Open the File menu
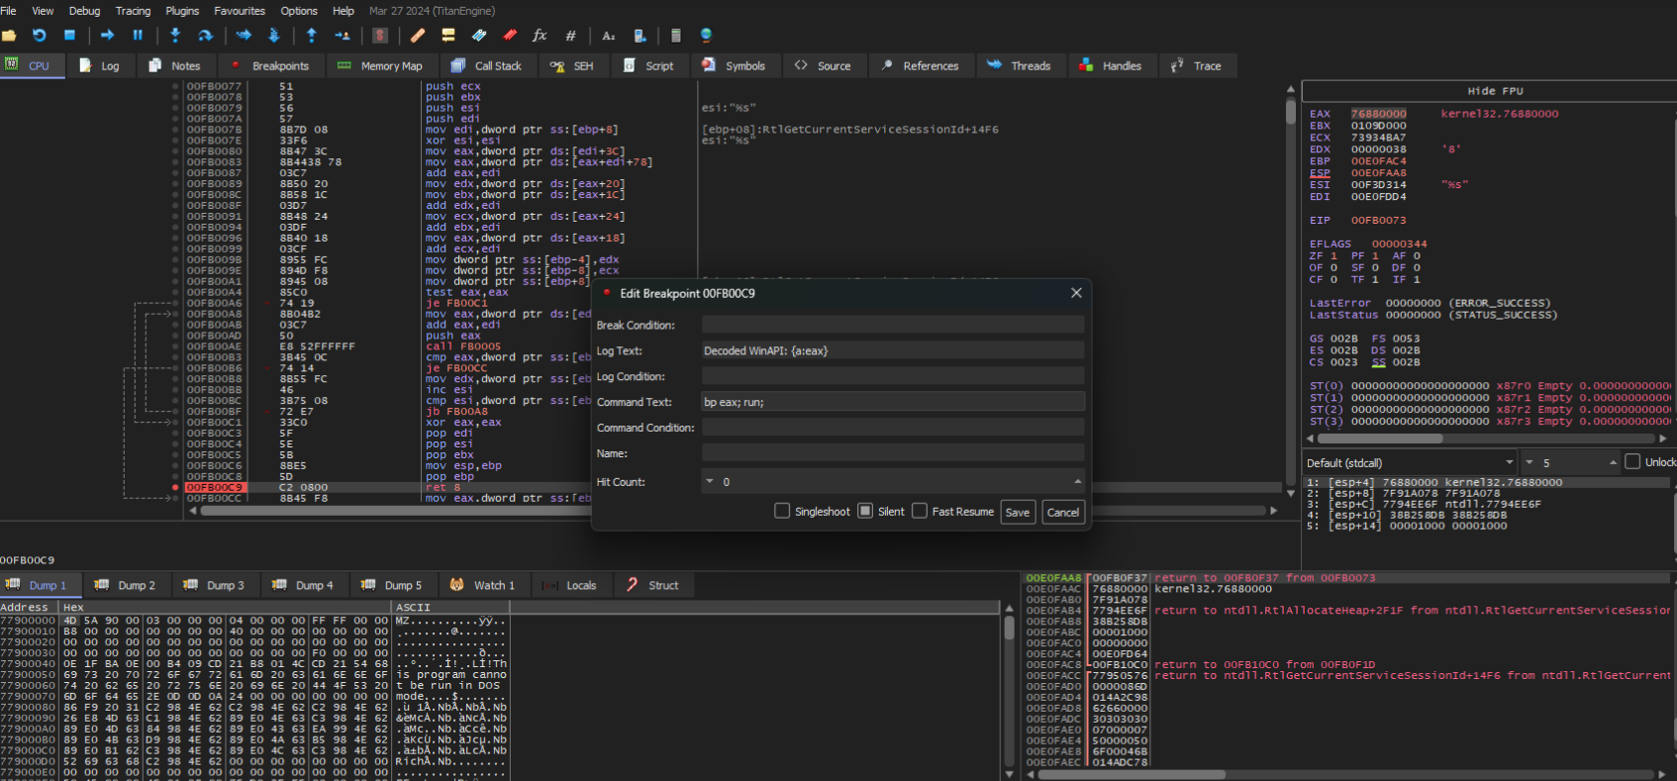 (x=8, y=11)
